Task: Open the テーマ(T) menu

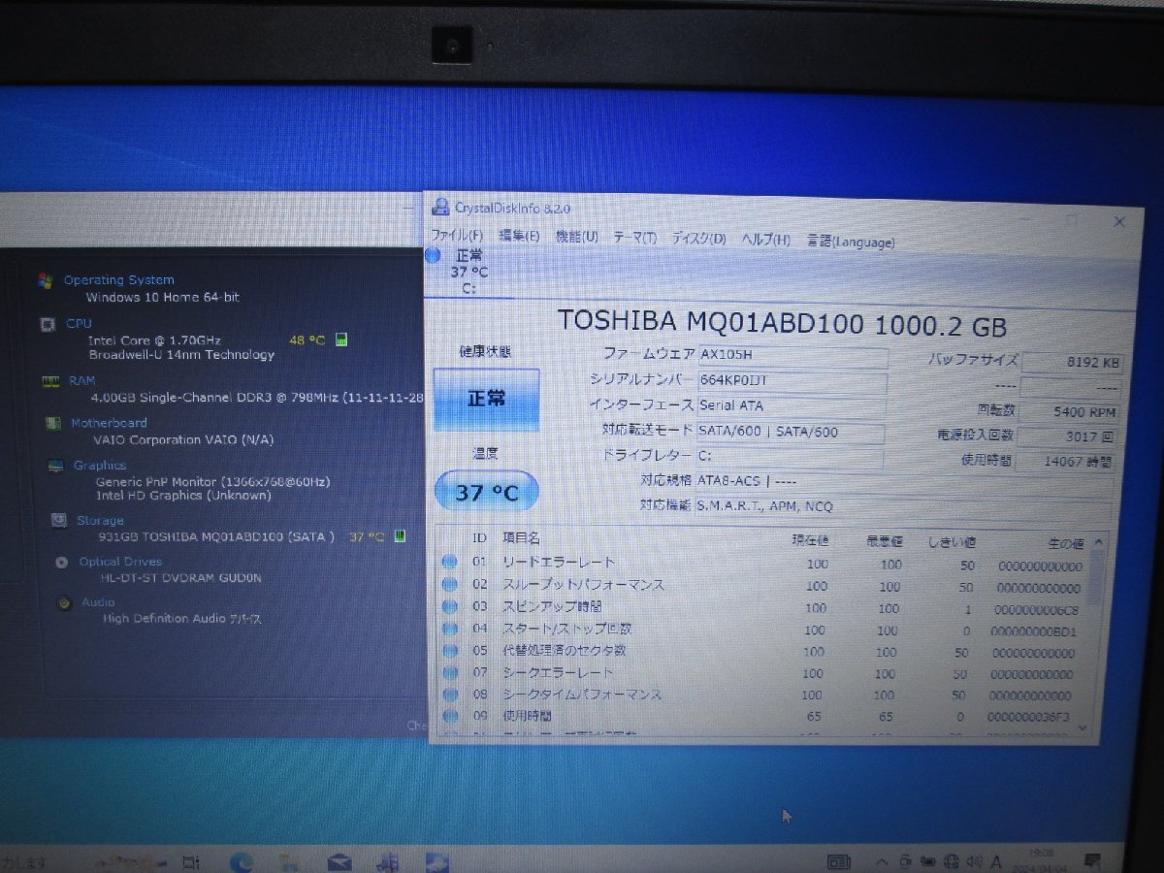Action: tap(634, 238)
